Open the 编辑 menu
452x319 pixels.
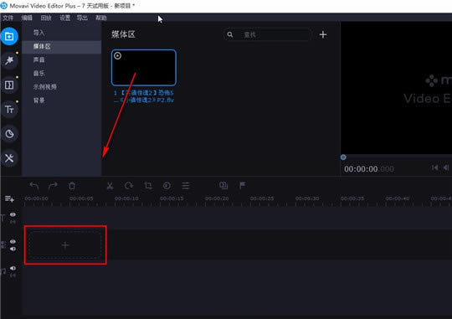27,18
